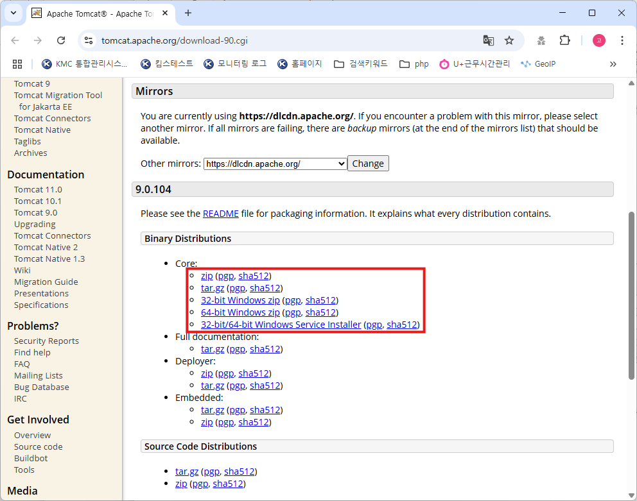Download source code tar.gz

(187, 471)
